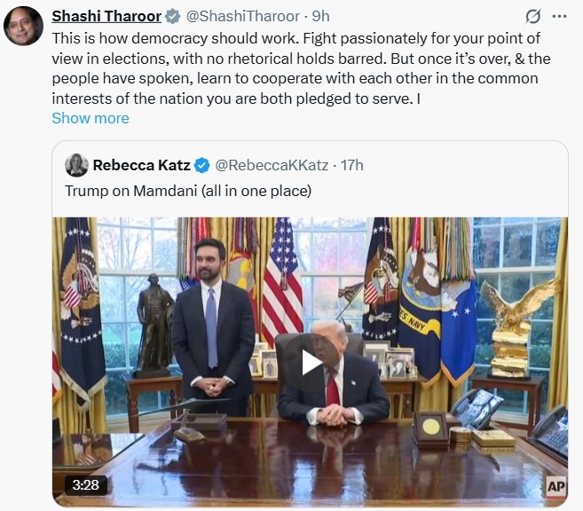Click the Rebecca Katz display name
583x511 pixels.
click(141, 165)
